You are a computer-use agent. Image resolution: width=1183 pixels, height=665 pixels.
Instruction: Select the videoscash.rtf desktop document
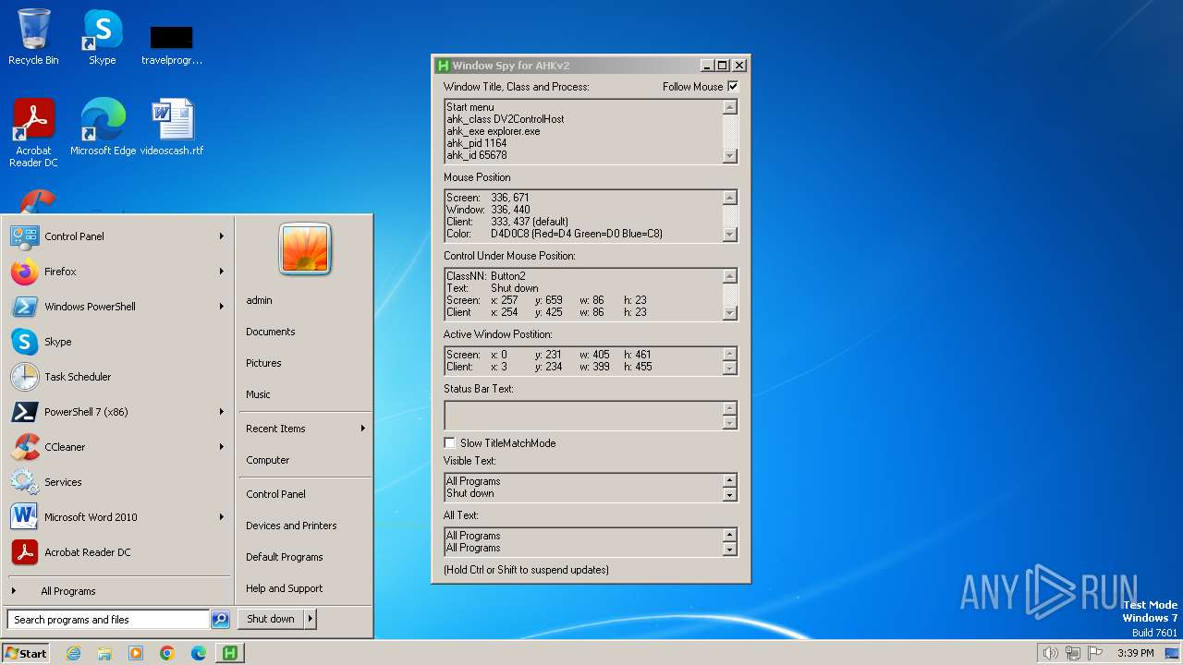172,127
